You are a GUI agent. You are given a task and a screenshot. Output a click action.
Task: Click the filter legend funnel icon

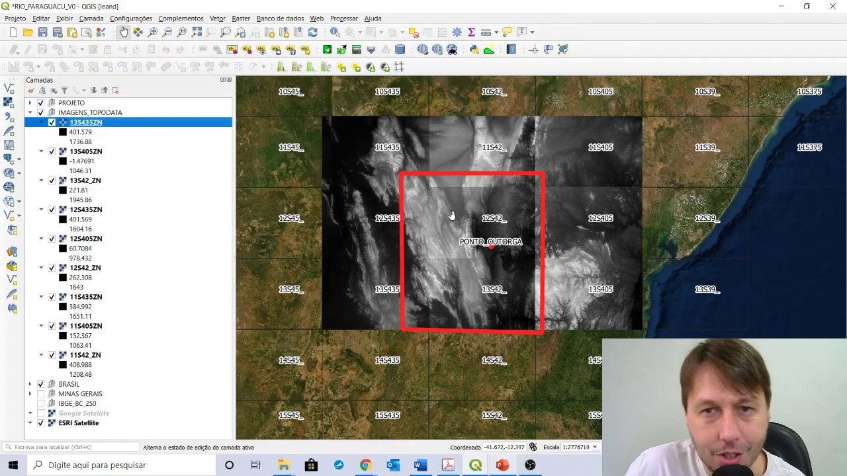pos(64,91)
